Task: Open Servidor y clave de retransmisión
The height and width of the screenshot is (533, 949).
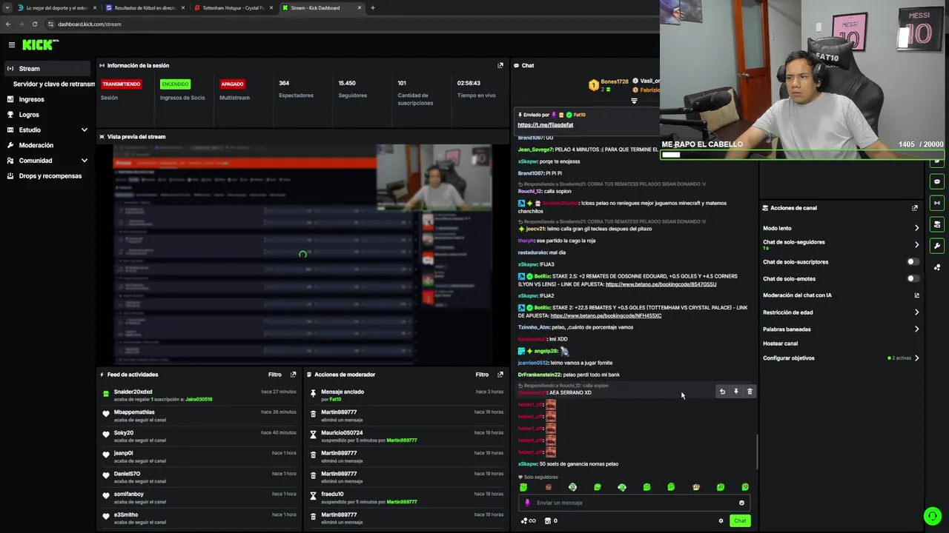Action: (53, 84)
